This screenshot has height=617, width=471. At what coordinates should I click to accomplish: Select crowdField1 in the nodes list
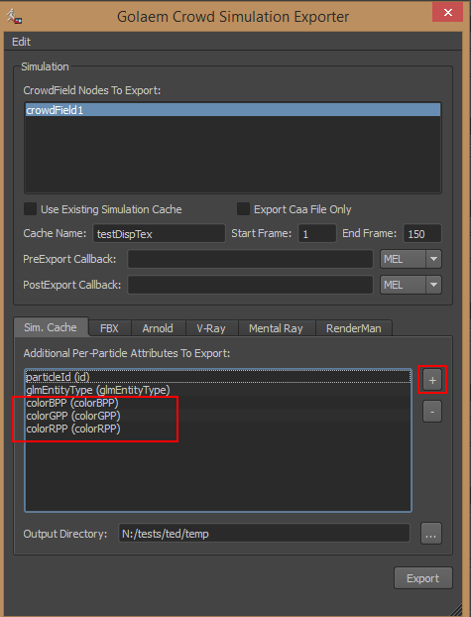(233, 110)
